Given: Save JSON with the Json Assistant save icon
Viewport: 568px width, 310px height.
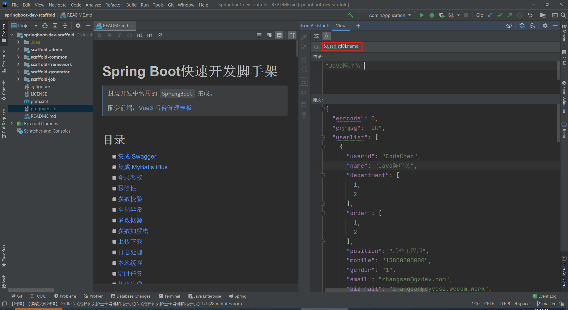Looking at the screenshot, I should [x=304, y=104].
